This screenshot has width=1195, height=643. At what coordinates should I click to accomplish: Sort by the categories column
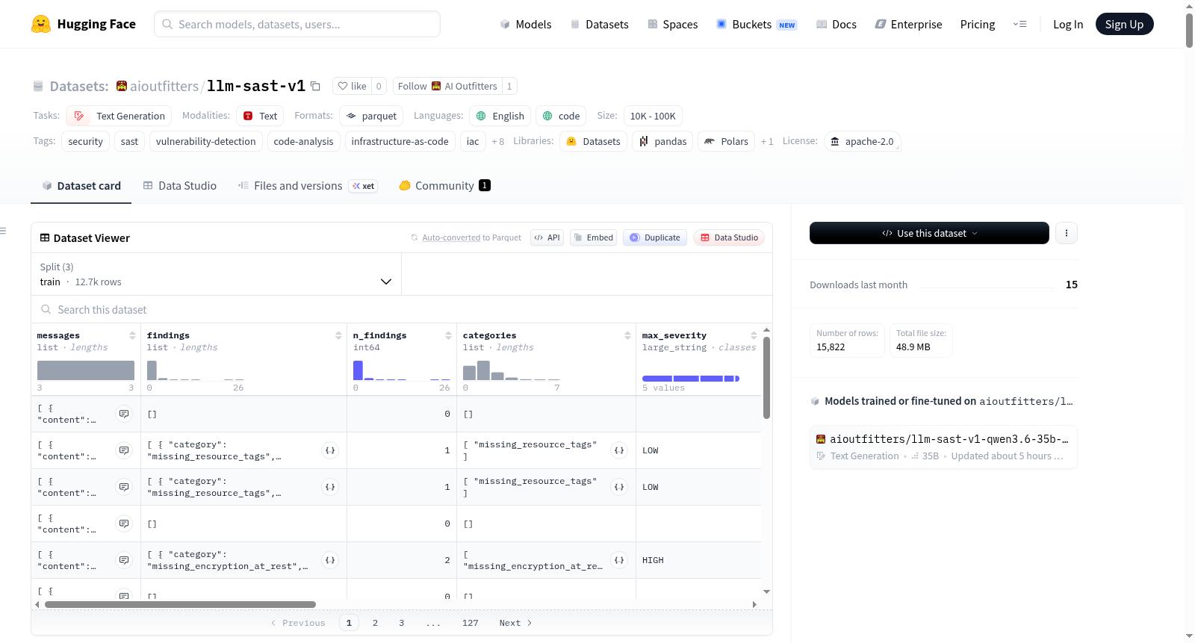tap(627, 335)
